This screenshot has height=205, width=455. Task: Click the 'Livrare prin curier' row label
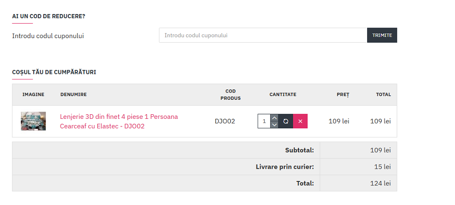(285, 167)
